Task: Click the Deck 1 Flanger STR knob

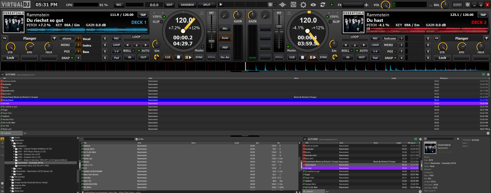Action: click(10, 47)
